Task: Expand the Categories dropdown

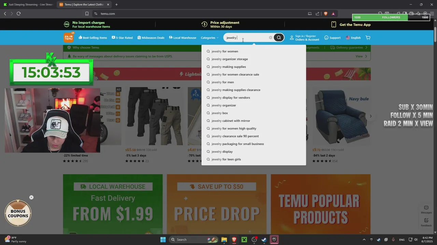Action: [x=209, y=37]
